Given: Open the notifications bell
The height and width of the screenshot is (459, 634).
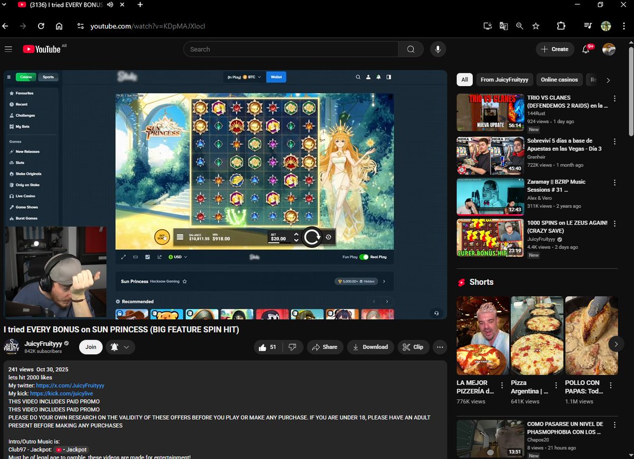Looking at the screenshot, I should pos(586,49).
